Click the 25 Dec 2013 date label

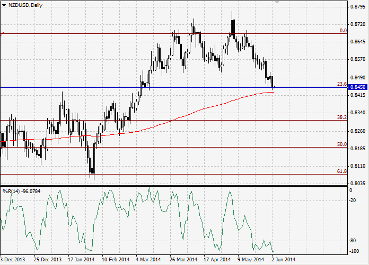pos(48,260)
